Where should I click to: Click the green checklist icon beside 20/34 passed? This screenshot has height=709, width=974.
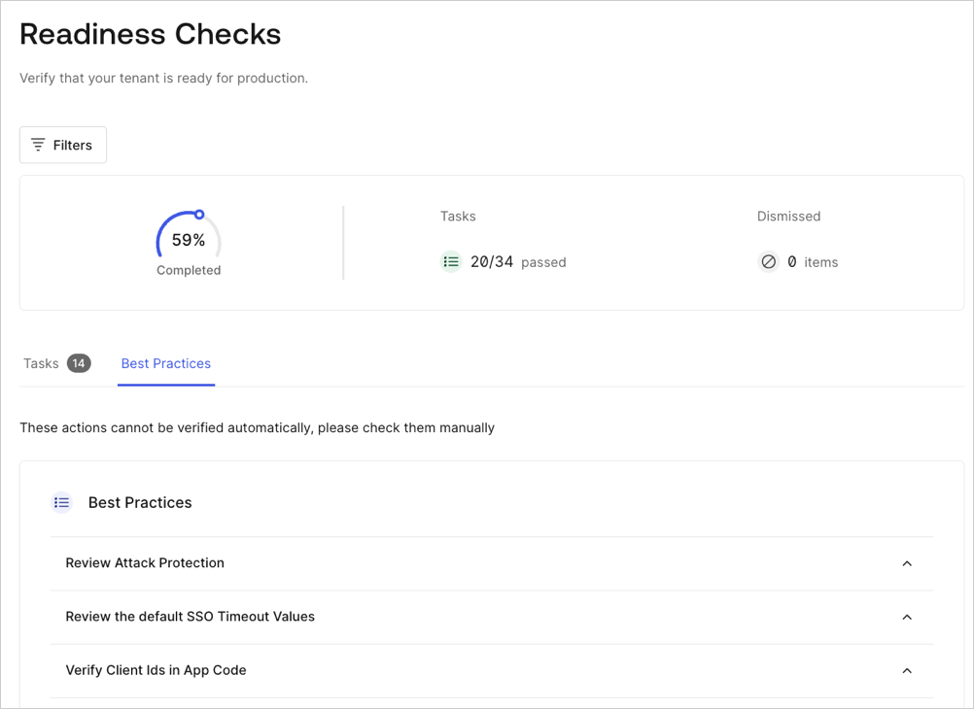[x=450, y=261]
